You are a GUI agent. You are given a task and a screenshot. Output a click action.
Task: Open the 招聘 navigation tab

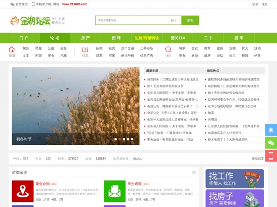tap(116, 38)
